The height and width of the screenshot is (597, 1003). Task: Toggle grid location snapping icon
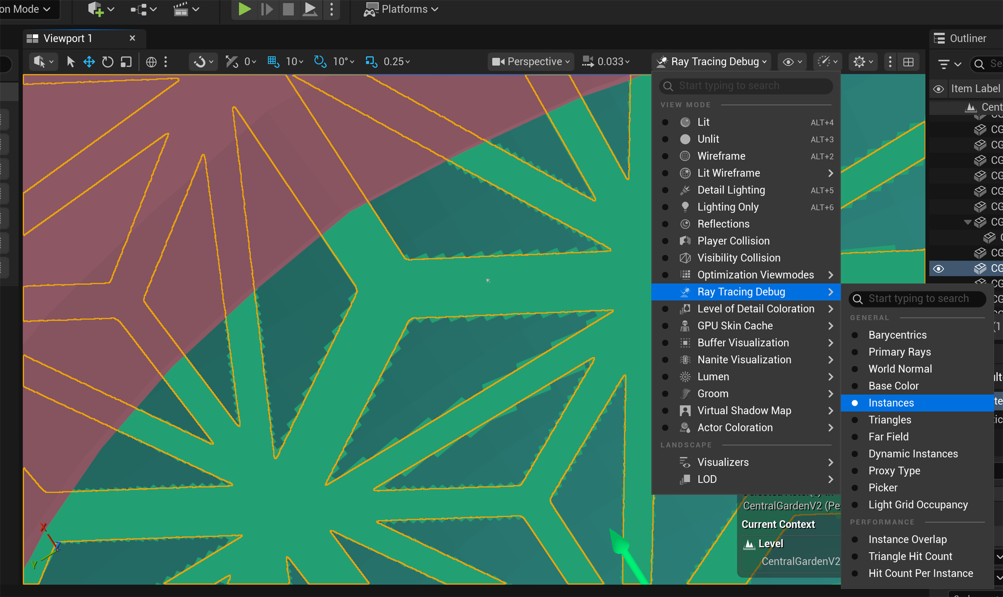click(273, 61)
